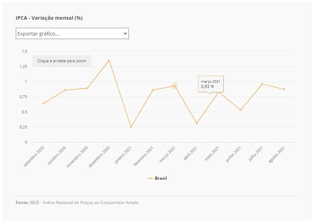Screen dimensions: 314x223
Task: Click the dropdown chevron arrow
Action: coord(125,33)
